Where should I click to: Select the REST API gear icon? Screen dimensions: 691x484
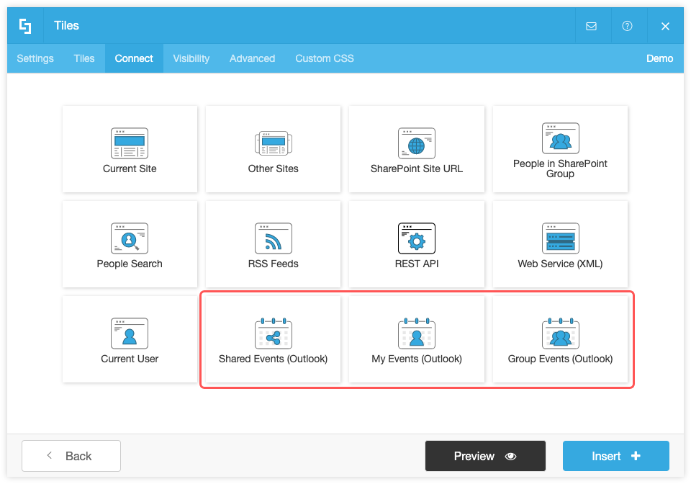417,238
